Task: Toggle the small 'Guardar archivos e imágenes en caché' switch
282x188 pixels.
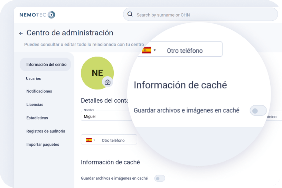Action: 160,178
